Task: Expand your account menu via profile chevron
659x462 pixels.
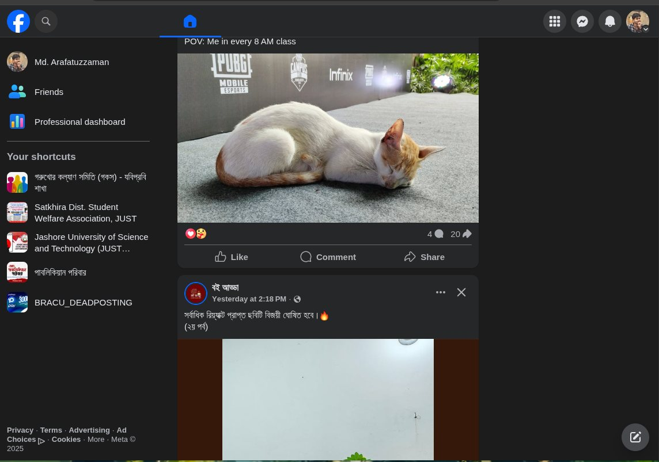Action: pyautogui.click(x=645, y=29)
